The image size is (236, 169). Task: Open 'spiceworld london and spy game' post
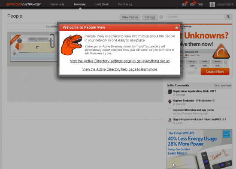193,110
